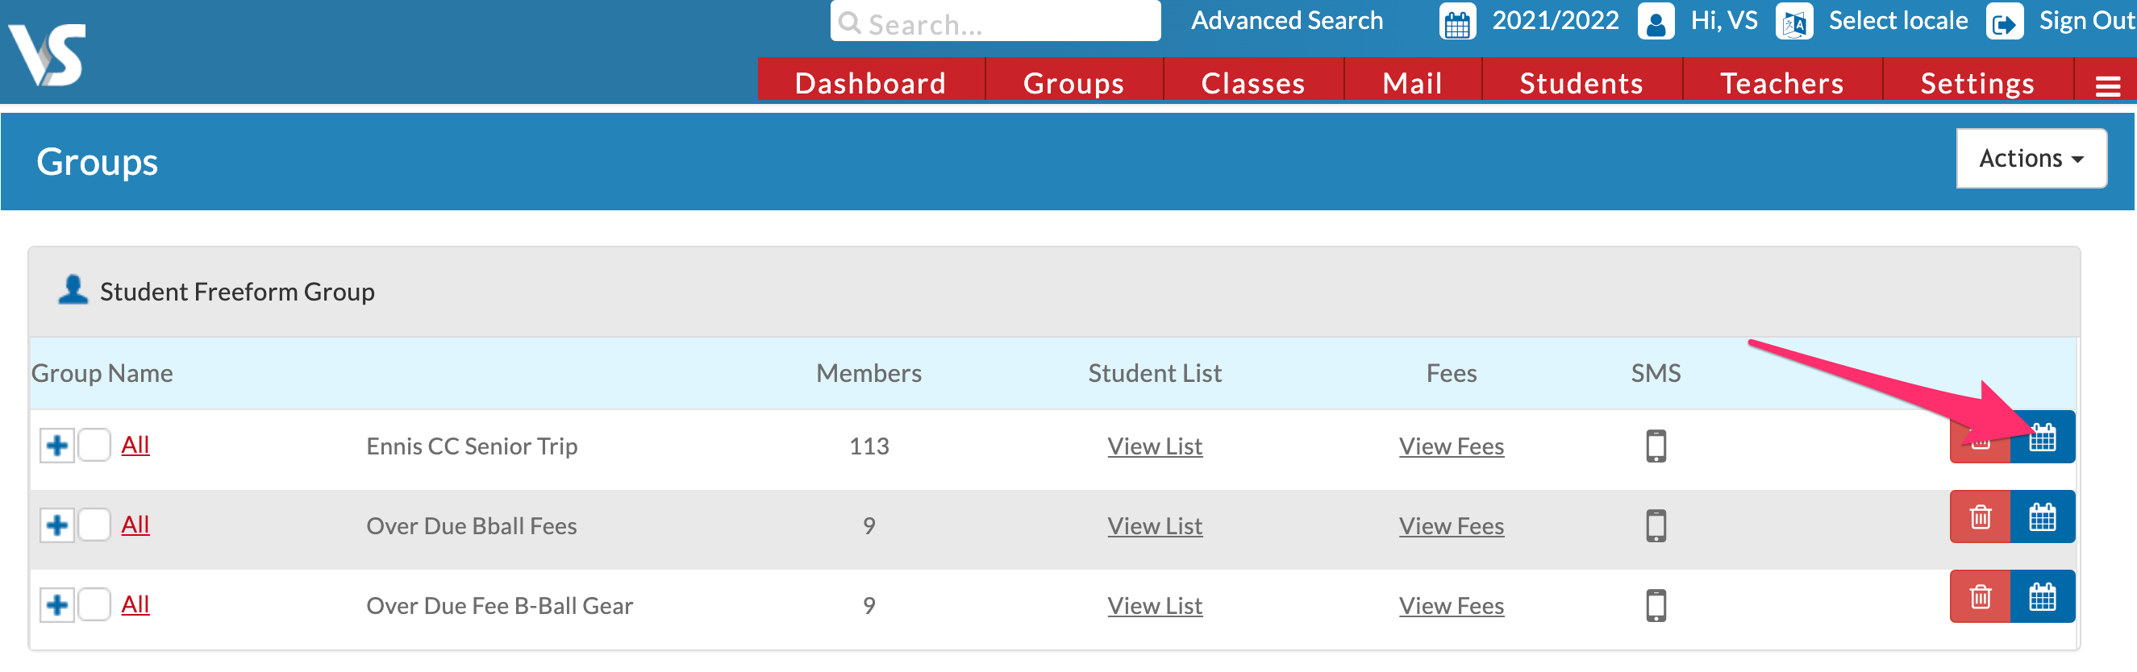Open the academic year calendar icon
Viewport: 2137px width, 672px height.
(1457, 23)
